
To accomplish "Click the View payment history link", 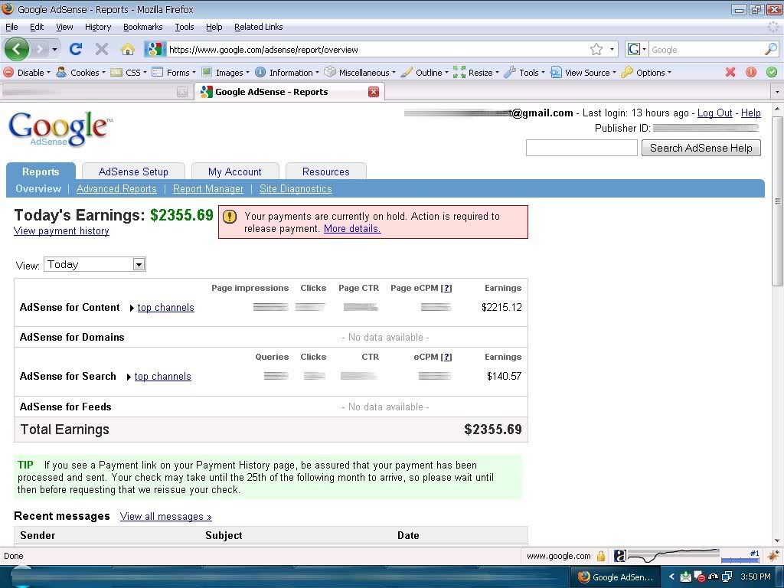I will (61, 230).
